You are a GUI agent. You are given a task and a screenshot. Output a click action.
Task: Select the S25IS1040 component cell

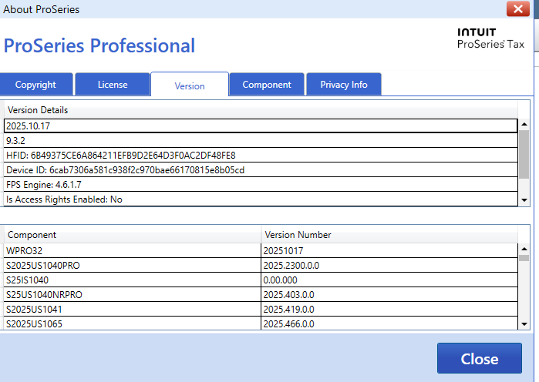point(133,280)
